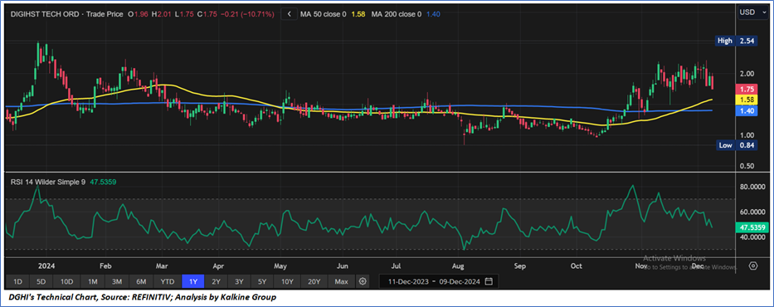The width and height of the screenshot is (774, 307).
Task: Select the YTD time range
Action: [168, 282]
